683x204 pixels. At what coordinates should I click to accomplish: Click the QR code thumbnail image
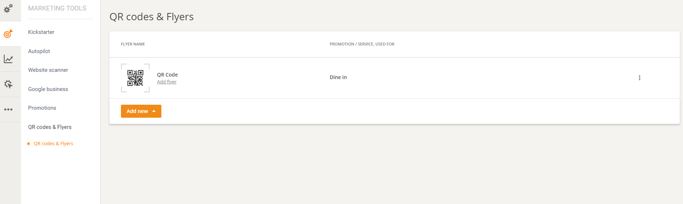click(135, 78)
